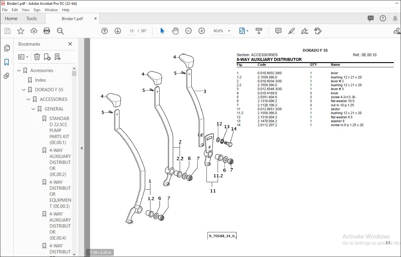Image resolution: width=401 pixels, height=257 pixels.
Task: Add a new bookmark
Action: tap(47, 57)
